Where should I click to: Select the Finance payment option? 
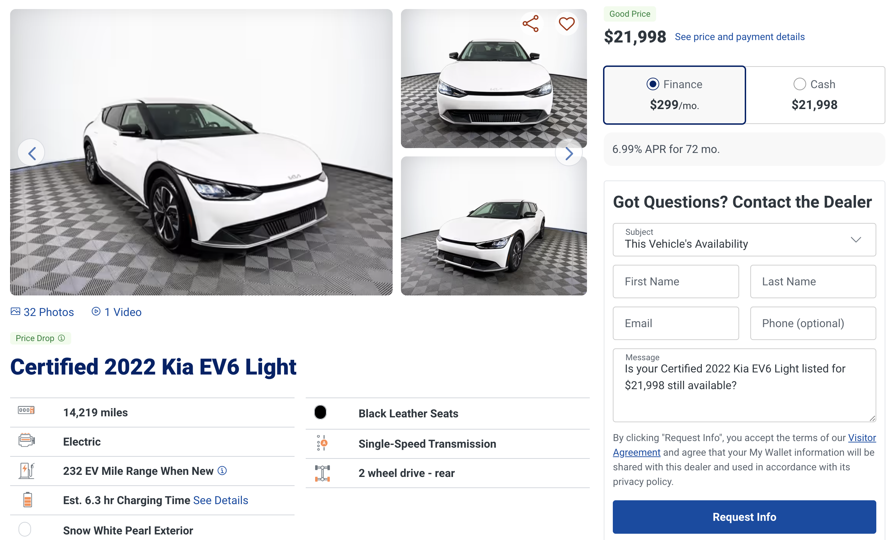[x=653, y=84]
